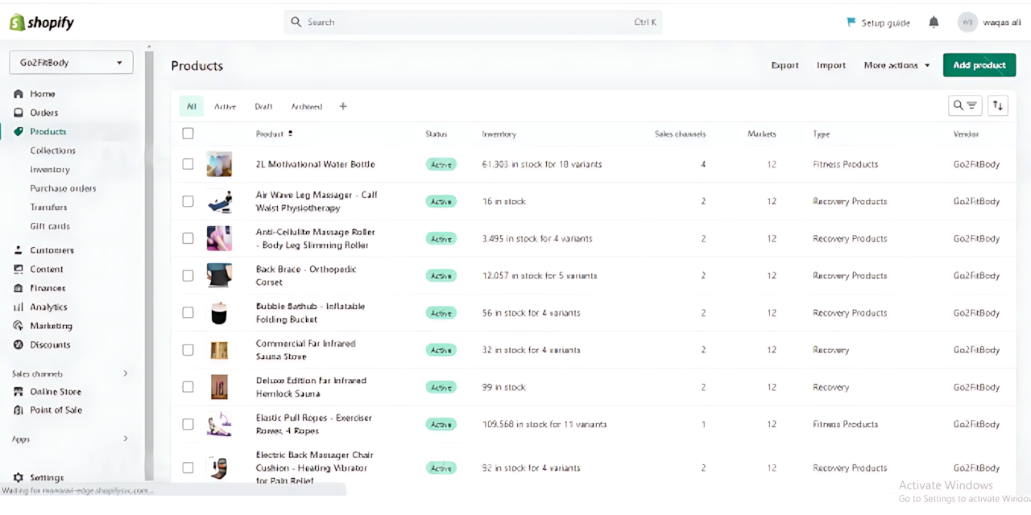The height and width of the screenshot is (515, 1031).
Task: Select the Back Brace product checkbox
Action: (x=188, y=275)
